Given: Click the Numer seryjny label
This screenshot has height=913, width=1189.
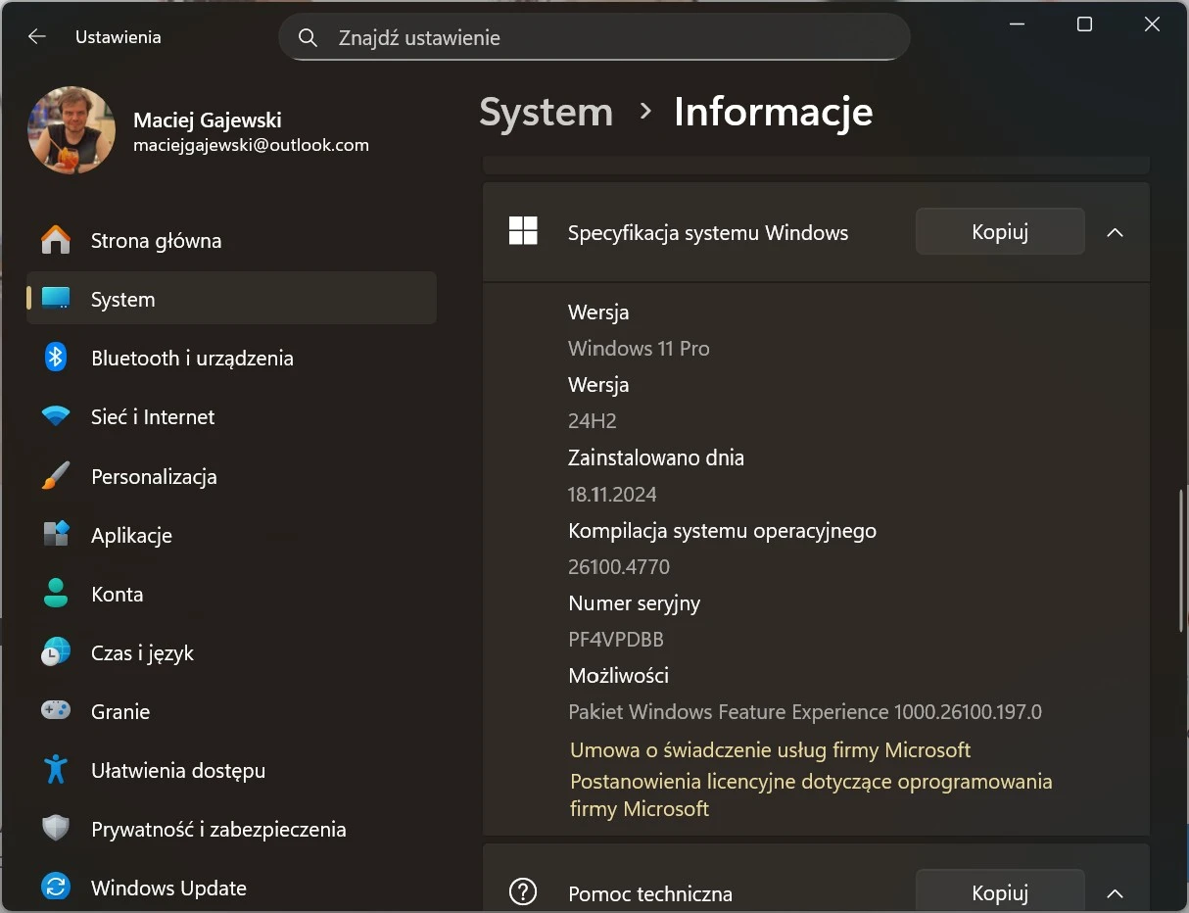Looking at the screenshot, I should 634,603.
